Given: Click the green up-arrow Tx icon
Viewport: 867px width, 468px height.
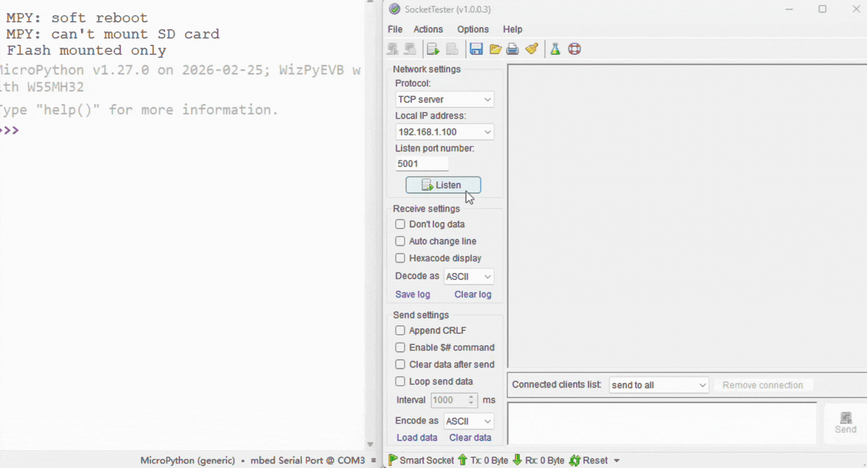Looking at the screenshot, I should (462, 460).
